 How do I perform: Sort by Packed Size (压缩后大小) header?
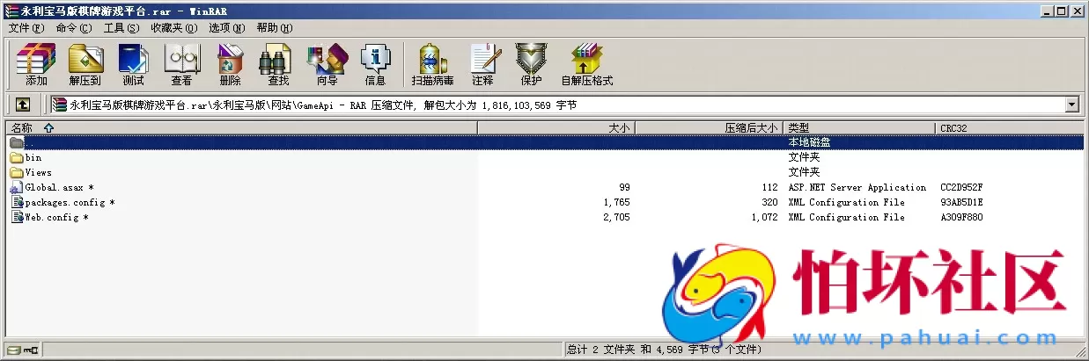pyautogui.click(x=710, y=127)
